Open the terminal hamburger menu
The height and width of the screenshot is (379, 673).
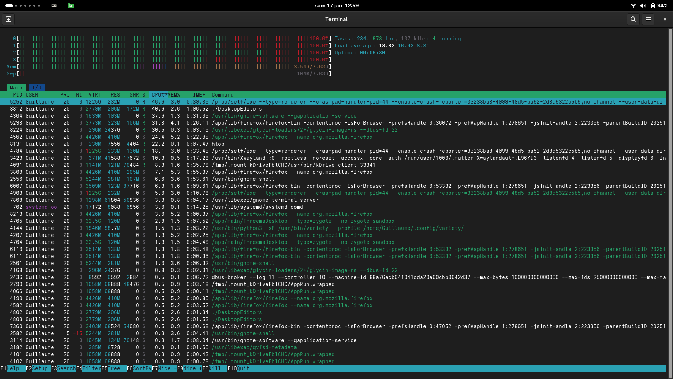(648, 19)
